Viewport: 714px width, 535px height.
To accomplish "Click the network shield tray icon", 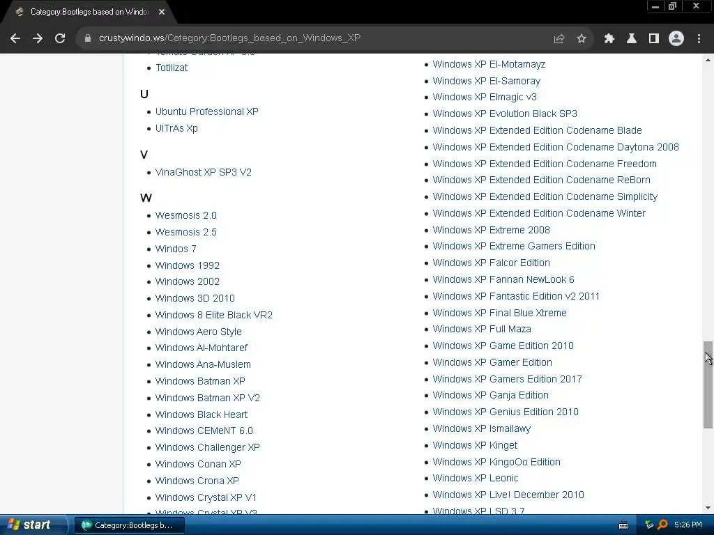I will coord(649,525).
